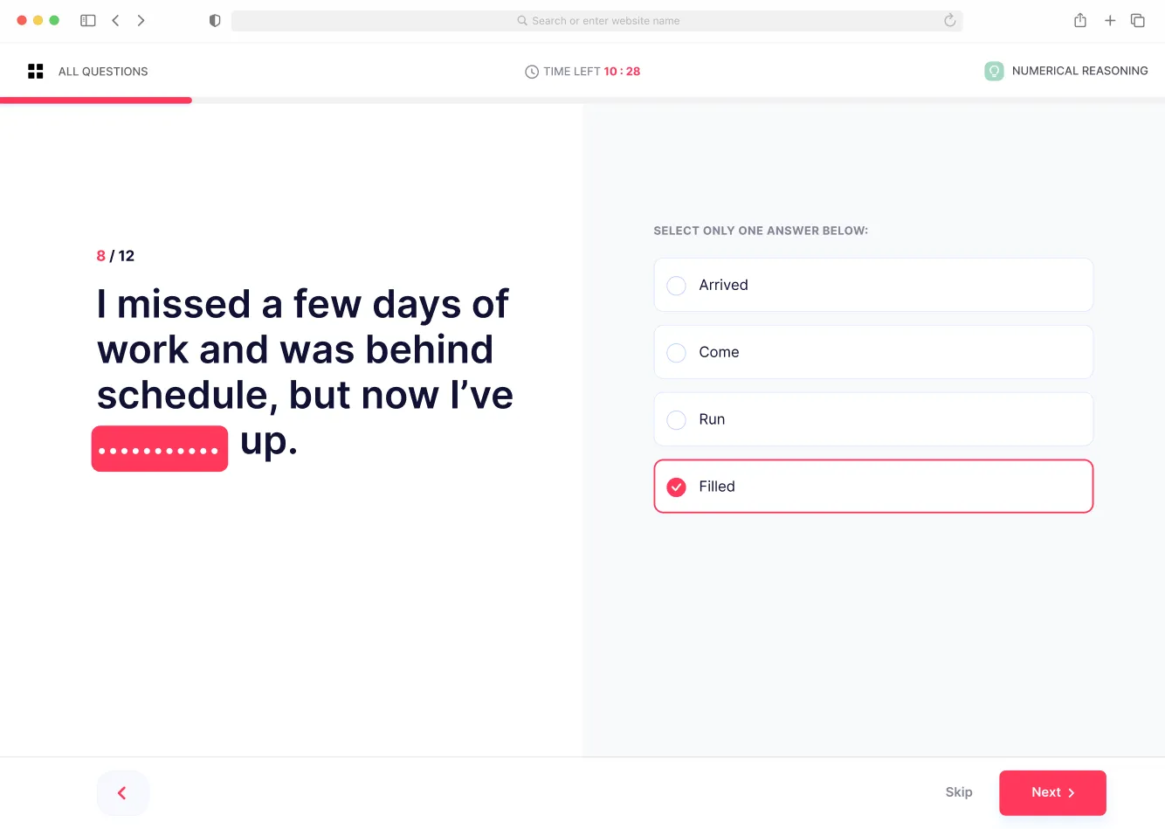Click the Numerical Reasoning lightbulb icon

point(994,71)
